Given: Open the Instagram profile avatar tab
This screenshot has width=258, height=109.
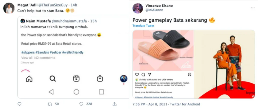Looking at the screenshot, I should 123,79.
